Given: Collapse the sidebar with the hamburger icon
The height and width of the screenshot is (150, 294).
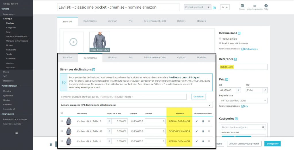Looking at the screenshot, I should click(x=16, y=133).
